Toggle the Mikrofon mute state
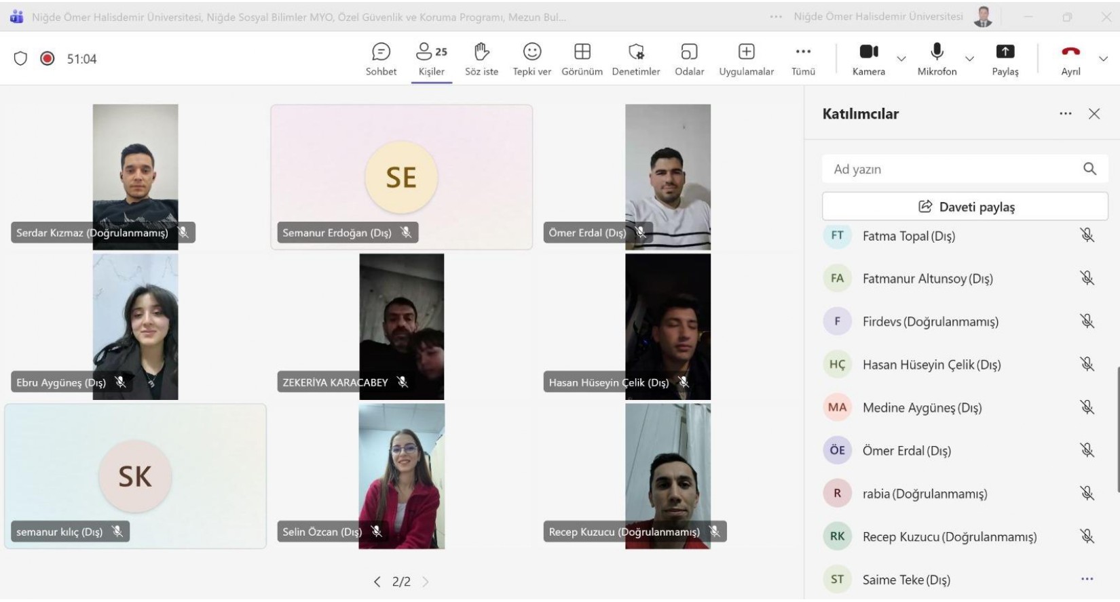Image resolution: width=1120 pixels, height=602 pixels. point(937,58)
